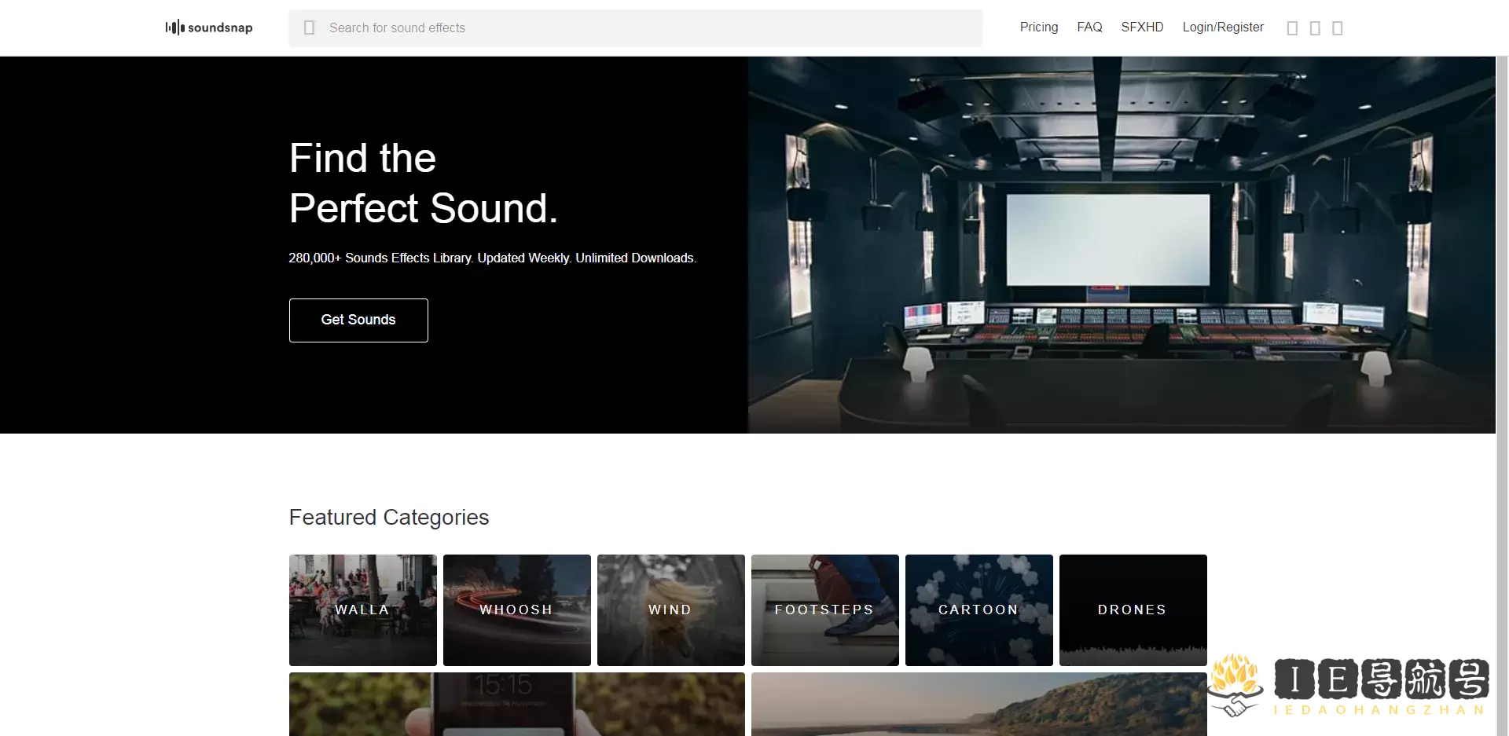Visit the SFXHD link
The height and width of the screenshot is (736, 1509).
(1142, 27)
